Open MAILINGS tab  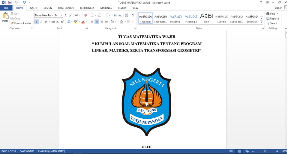(x=106, y=8)
